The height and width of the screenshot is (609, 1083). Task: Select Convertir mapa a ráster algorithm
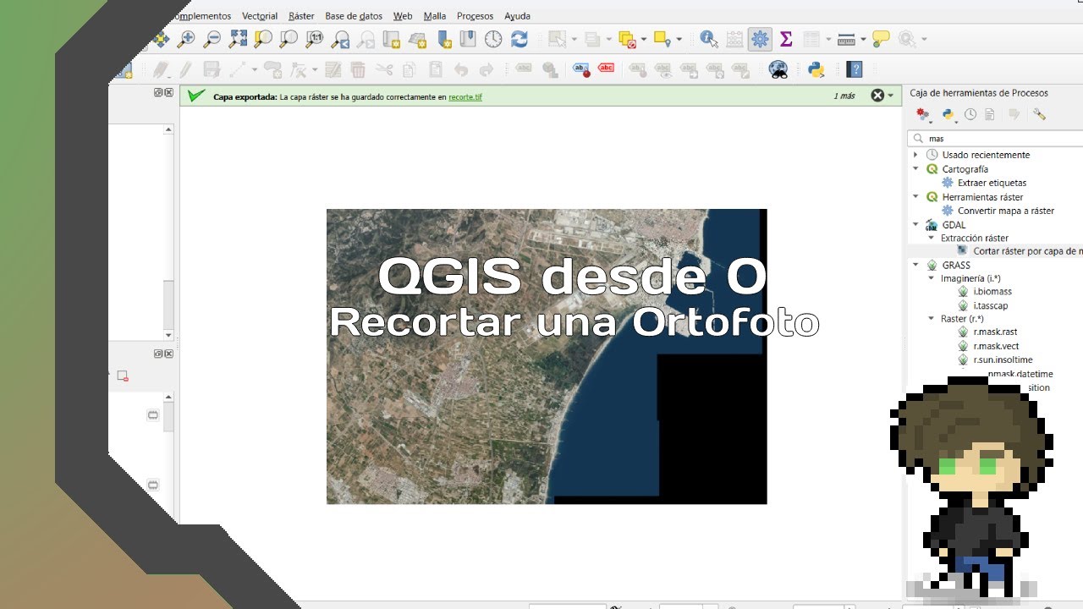click(x=1006, y=211)
